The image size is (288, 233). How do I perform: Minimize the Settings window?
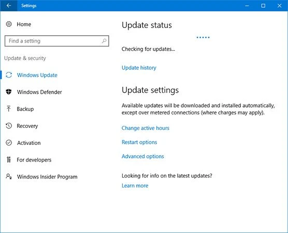[247, 6]
